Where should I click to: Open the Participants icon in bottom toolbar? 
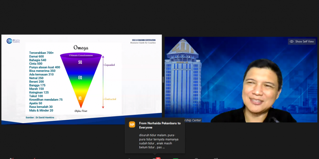click(129, 158)
